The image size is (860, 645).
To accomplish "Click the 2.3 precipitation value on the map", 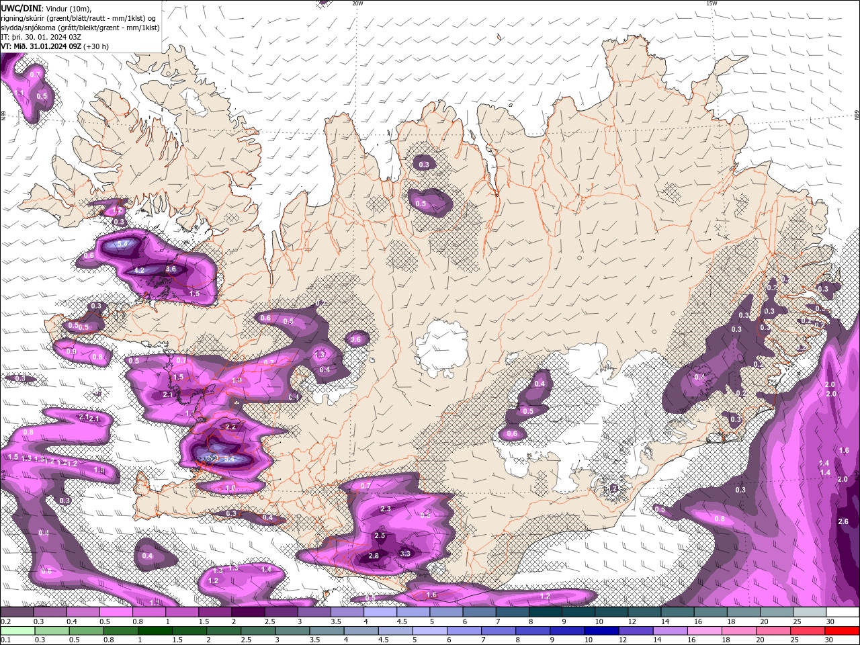I will [x=386, y=509].
